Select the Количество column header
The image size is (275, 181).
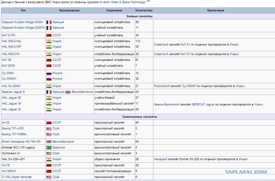click(144, 10)
